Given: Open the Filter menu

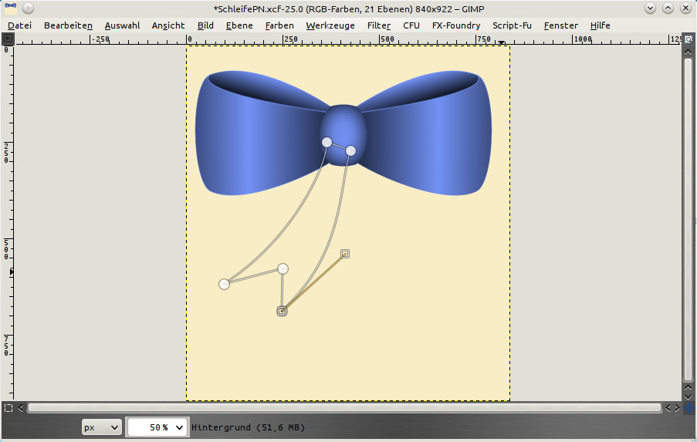Looking at the screenshot, I should [x=378, y=25].
